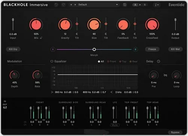Click the Kill Dry button
The image size is (188, 136).
(x=13, y=49)
